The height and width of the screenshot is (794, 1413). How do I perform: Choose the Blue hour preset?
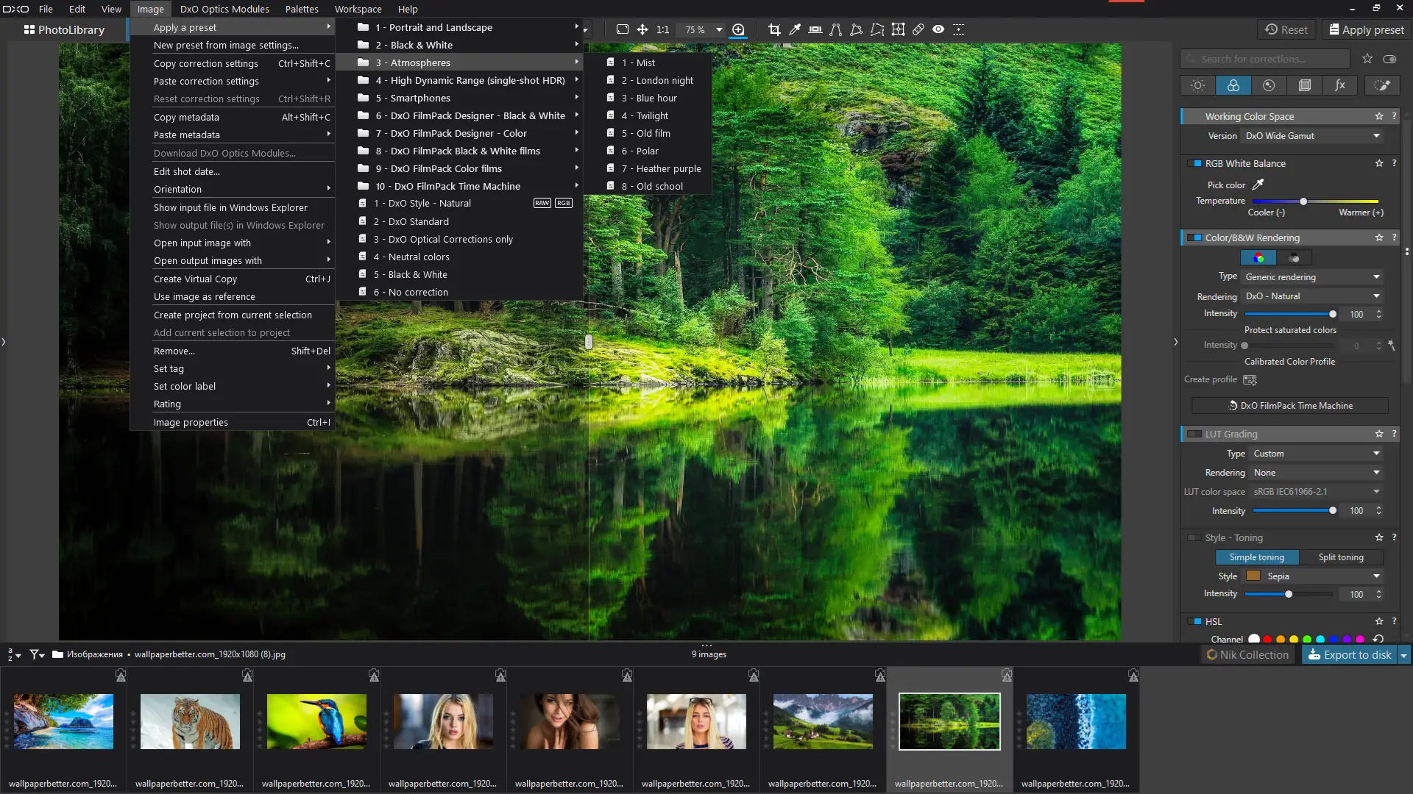click(656, 98)
